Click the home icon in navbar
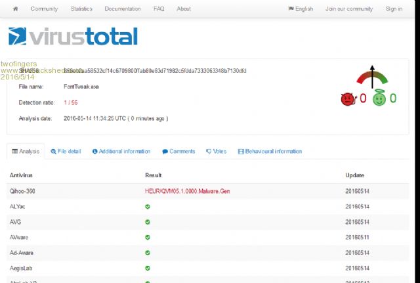This screenshot has height=283, width=420. click(x=15, y=9)
